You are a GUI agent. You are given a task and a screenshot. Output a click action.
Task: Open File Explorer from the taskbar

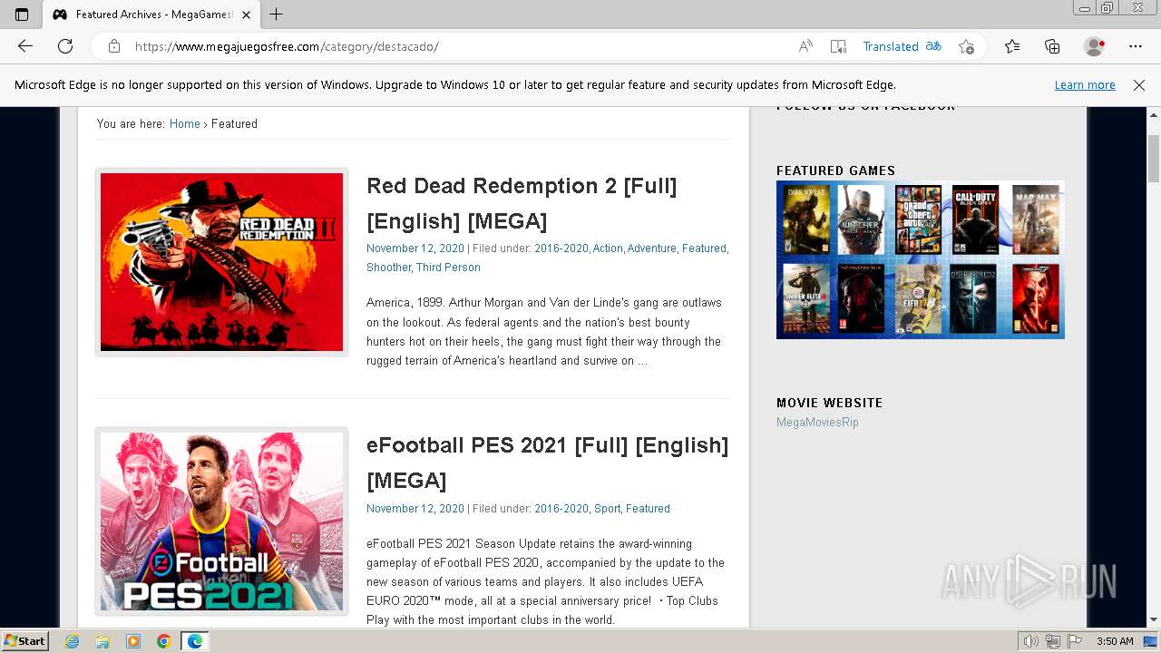(102, 641)
